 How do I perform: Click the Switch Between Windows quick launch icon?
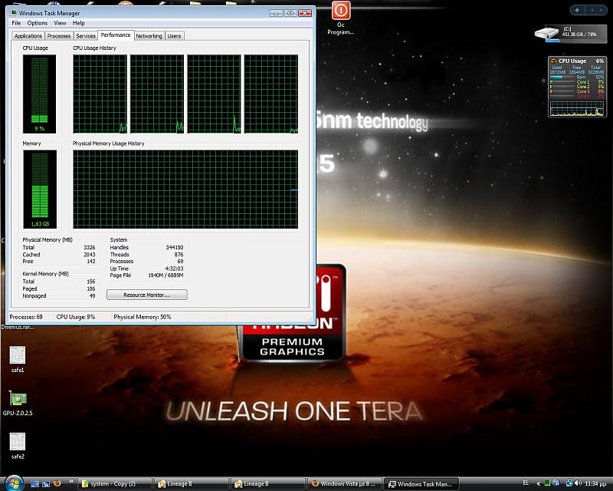coord(46,483)
